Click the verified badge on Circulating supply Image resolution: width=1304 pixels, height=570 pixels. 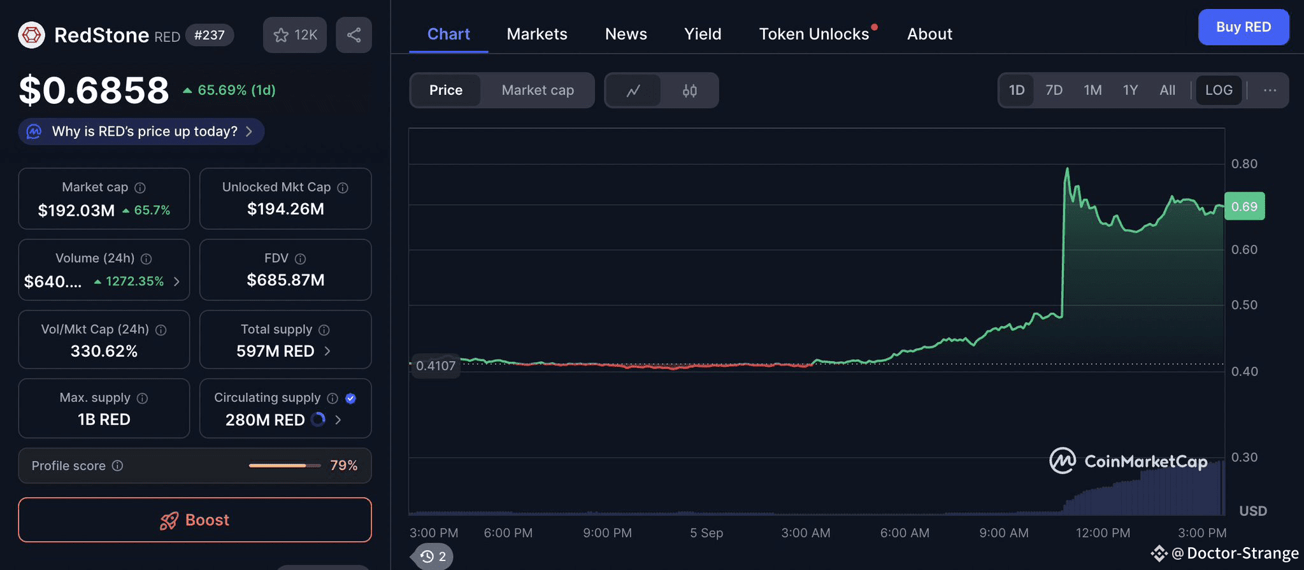(350, 398)
